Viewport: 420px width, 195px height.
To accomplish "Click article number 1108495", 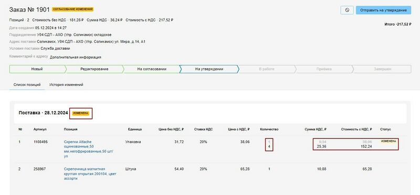I will pos(40,142).
